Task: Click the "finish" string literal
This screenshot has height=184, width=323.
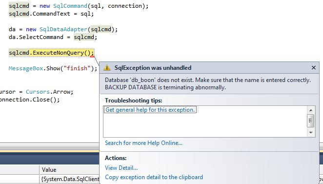Action: click(77, 68)
